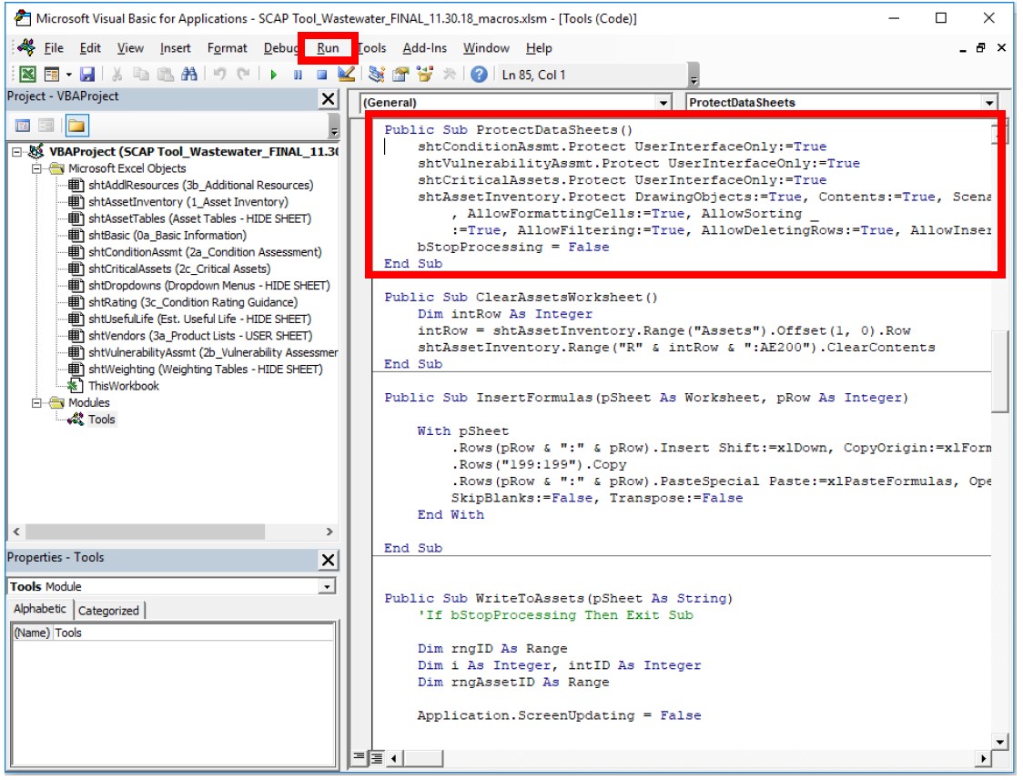Click the Copy toolbar icon
This screenshot has width=1023, height=780.
coord(140,75)
